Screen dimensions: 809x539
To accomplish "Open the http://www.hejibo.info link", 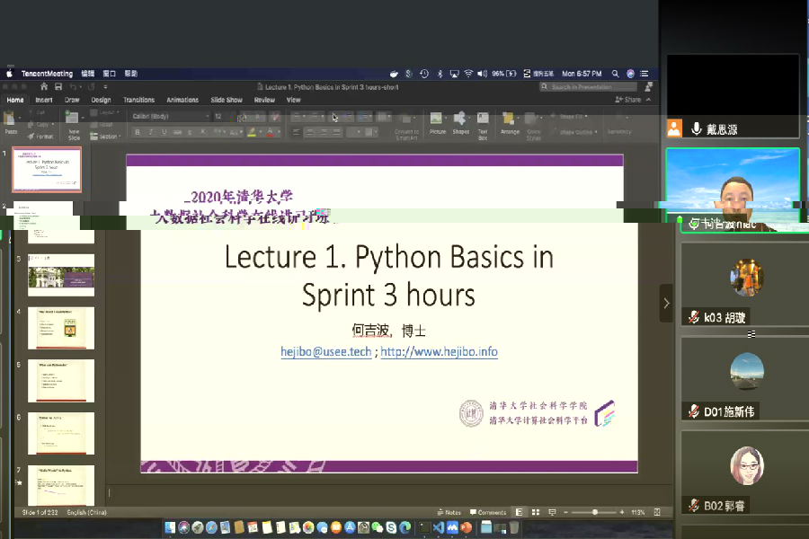I will (x=439, y=352).
